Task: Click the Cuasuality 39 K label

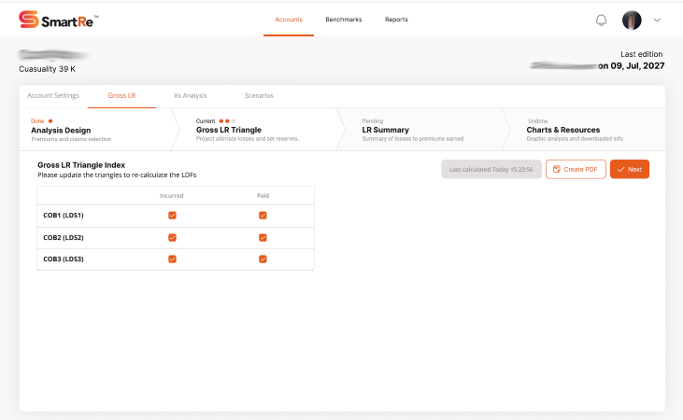Action: (x=47, y=69)
